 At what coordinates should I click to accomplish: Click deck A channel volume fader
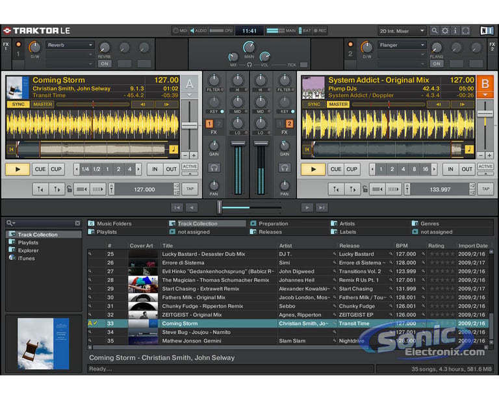(x=238, y=143)
